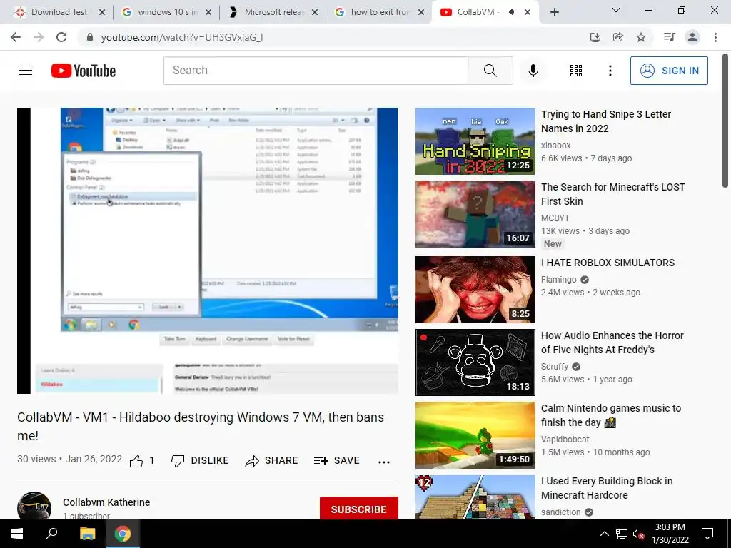Bookmark this page with the star

pos(641,37)
